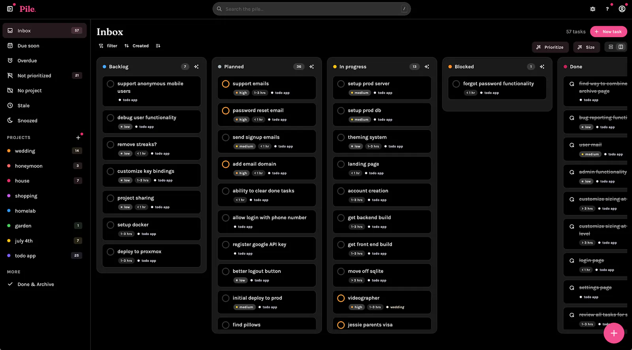Toggle sort direction icon next to Created
The image size is (632, 350).
pos(158,46)
